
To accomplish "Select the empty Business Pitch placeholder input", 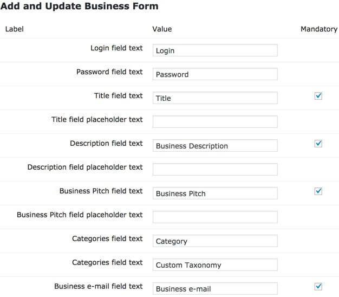I will click(x=215, y=217).
